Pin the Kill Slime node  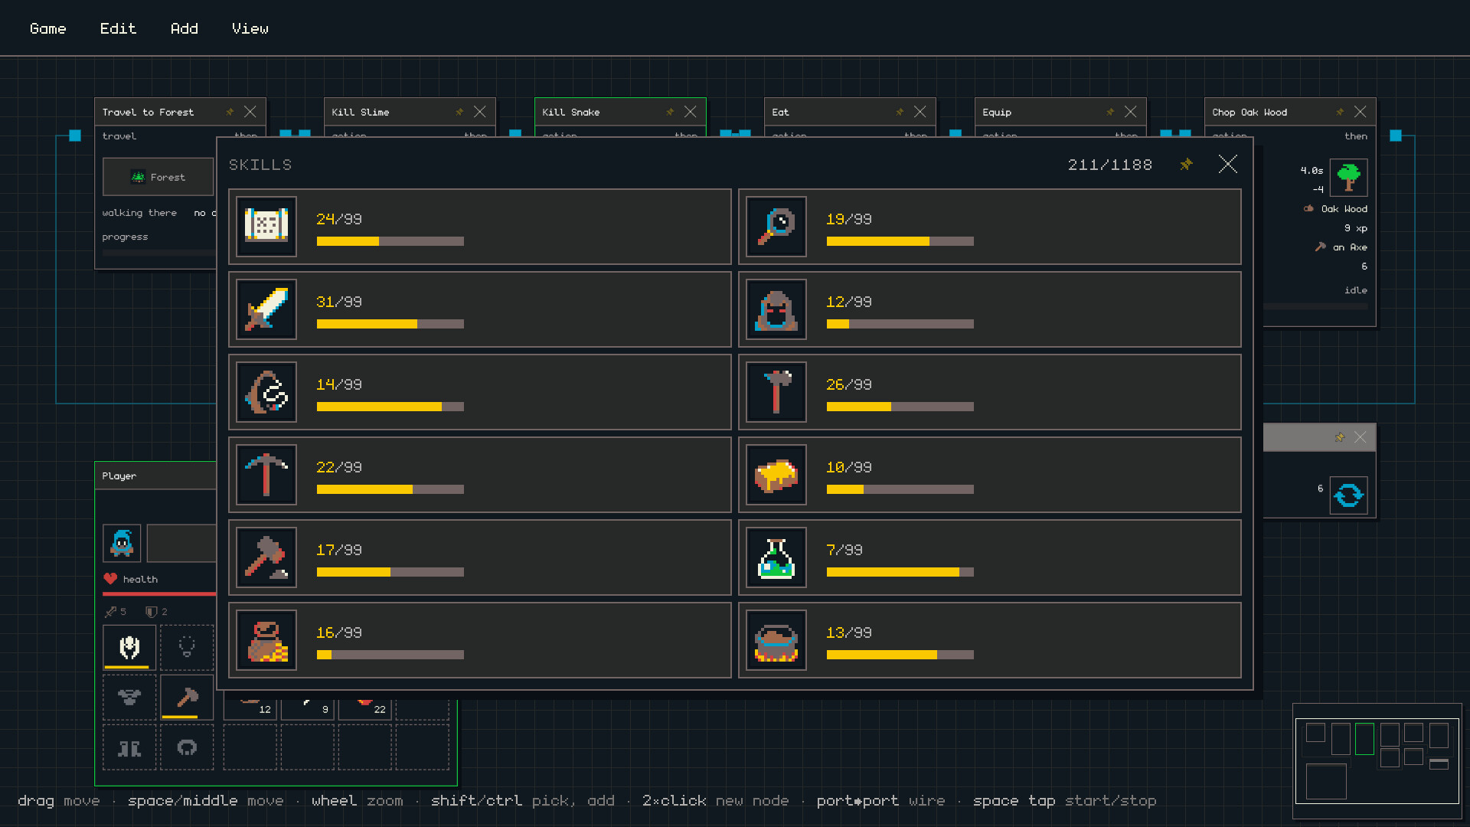459,112
